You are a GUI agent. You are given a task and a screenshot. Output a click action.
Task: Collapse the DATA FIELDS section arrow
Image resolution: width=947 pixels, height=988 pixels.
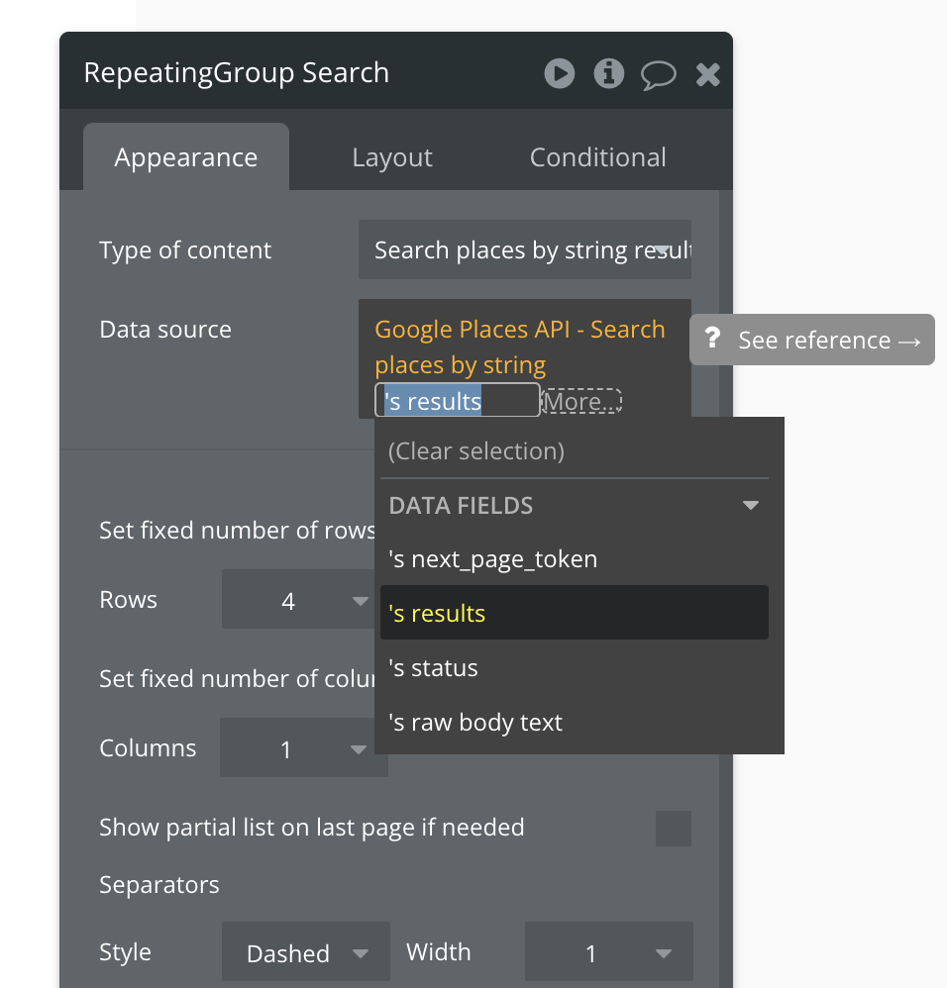coord(751,506)
